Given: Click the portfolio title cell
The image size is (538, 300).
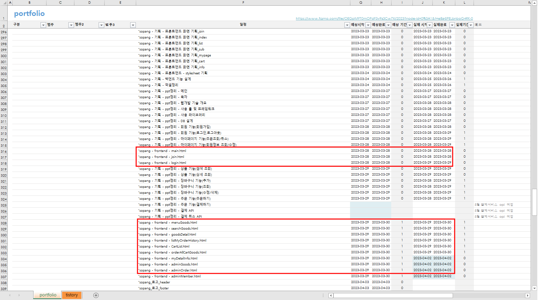Looking at the screenshot, I should [x=29, y=14].
